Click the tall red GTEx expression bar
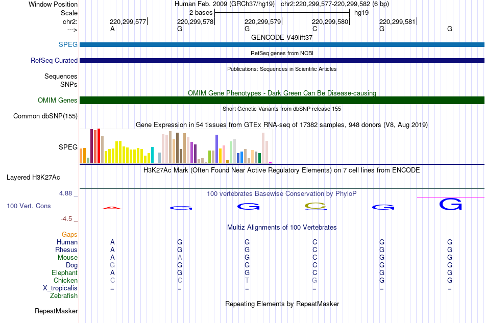Viewport: 485px width, 323px height. tap(99, 146)
